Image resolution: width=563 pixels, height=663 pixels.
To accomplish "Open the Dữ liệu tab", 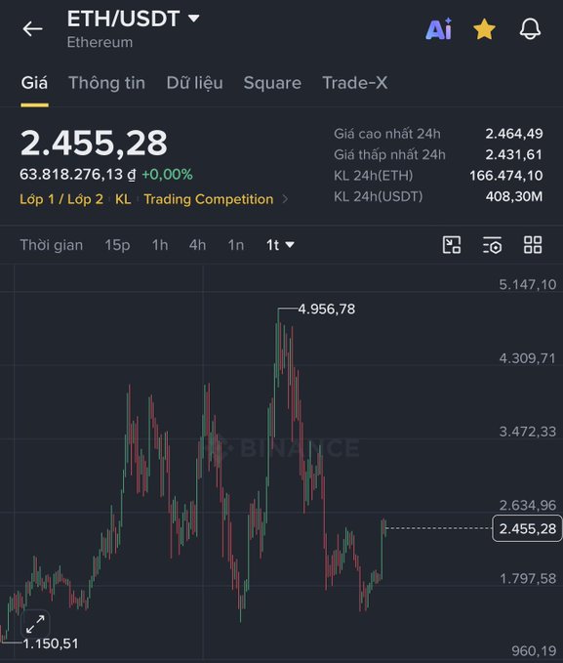I will (x=194, y=83).
